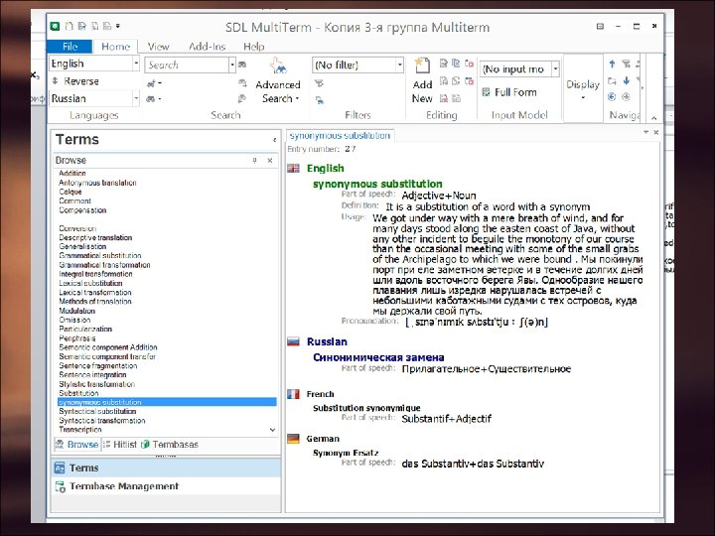Click into the Search input field
This screenshot has width=715, height=536.
click(186, 65)
